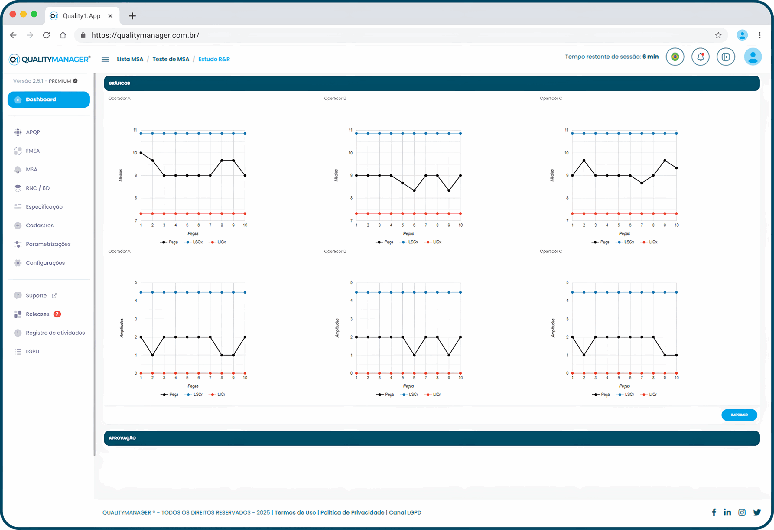
Task: Expand the Cadastros sidebar menu
Action: 40,226
